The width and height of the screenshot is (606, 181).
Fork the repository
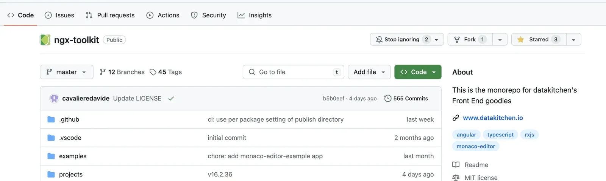[470, 39]
